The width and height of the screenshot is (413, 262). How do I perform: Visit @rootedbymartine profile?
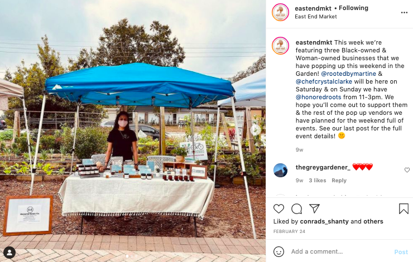pyautogui.click(x=348, y=74)
